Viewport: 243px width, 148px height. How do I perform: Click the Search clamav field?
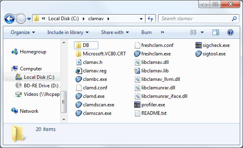(195, 19)
